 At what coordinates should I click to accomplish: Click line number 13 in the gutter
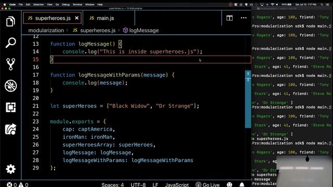pyautogui.click(x=36, y=44)
